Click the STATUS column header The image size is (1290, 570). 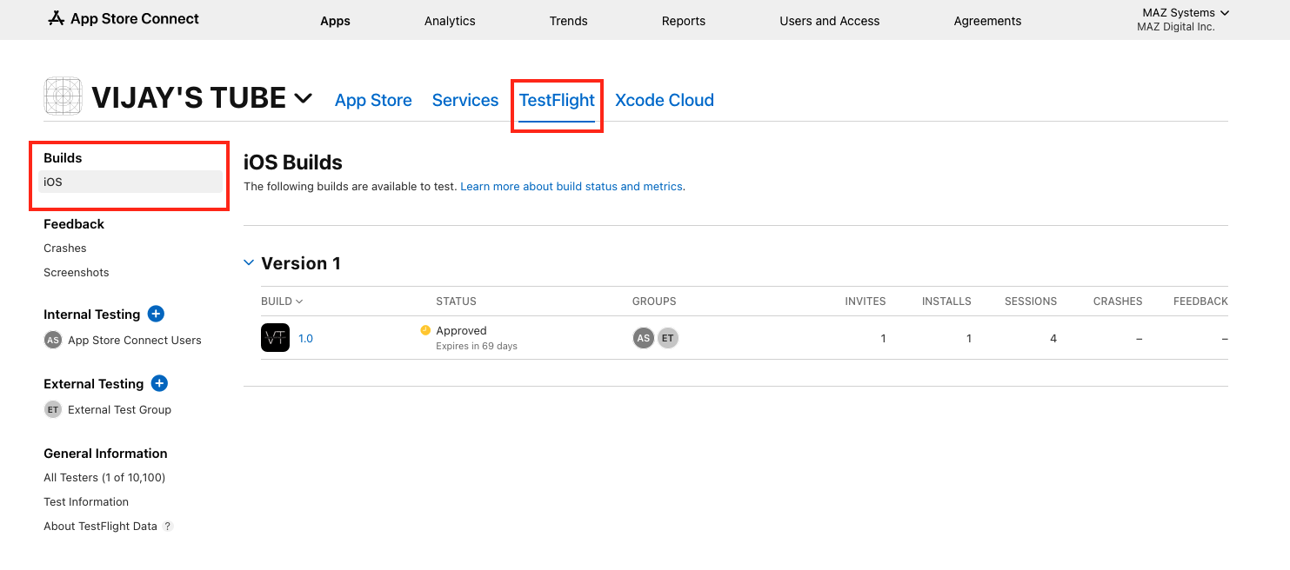point(456,302)
